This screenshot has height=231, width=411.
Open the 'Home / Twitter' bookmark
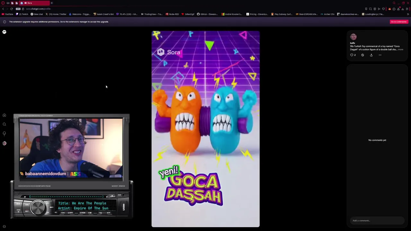[x=56, y=14]
